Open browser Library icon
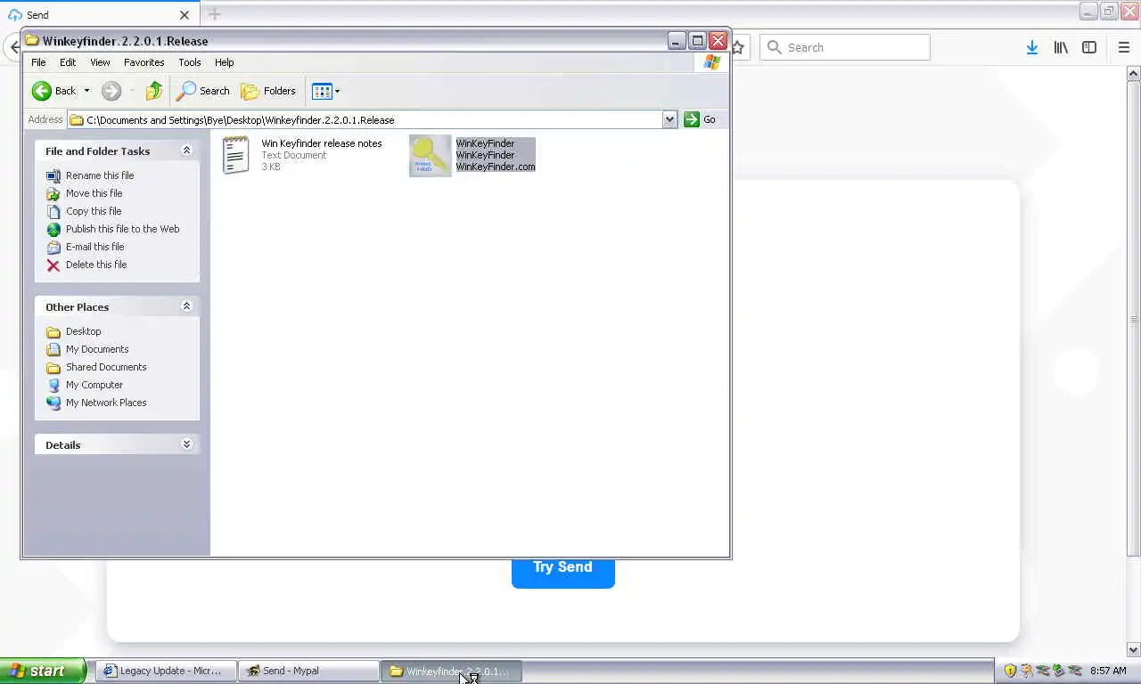 (x=1061, y=47)
